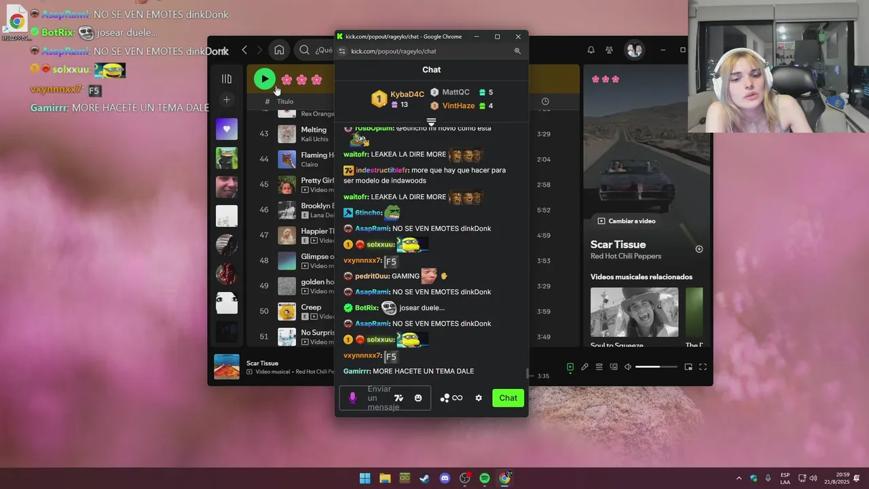Click ESP LAA language indicator in tray
Viewport: 869px width, 489px height.
coord(785,478)
